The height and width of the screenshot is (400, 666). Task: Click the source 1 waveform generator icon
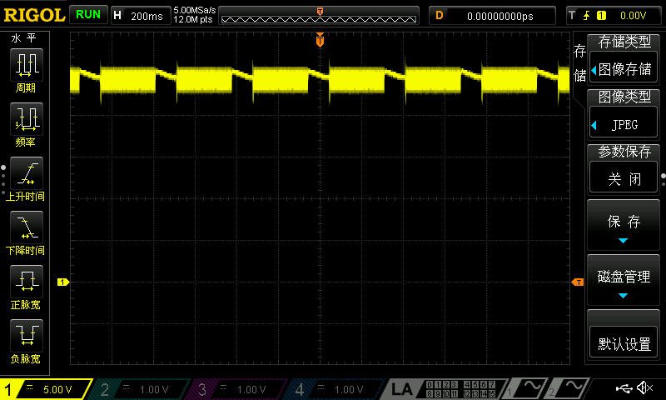[x=527, y=387]
